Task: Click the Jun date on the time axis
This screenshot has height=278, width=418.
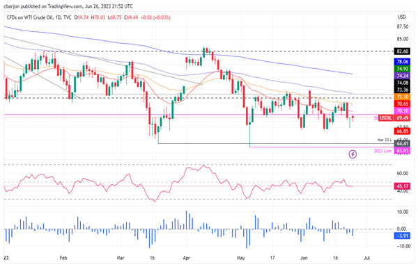Action: tap(304, 258)
